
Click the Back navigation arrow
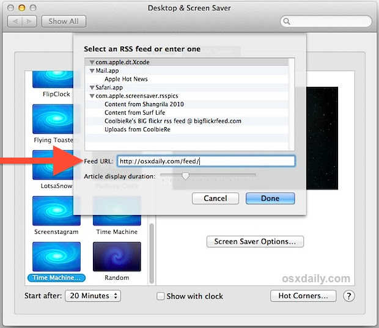(x=15, y=21)
